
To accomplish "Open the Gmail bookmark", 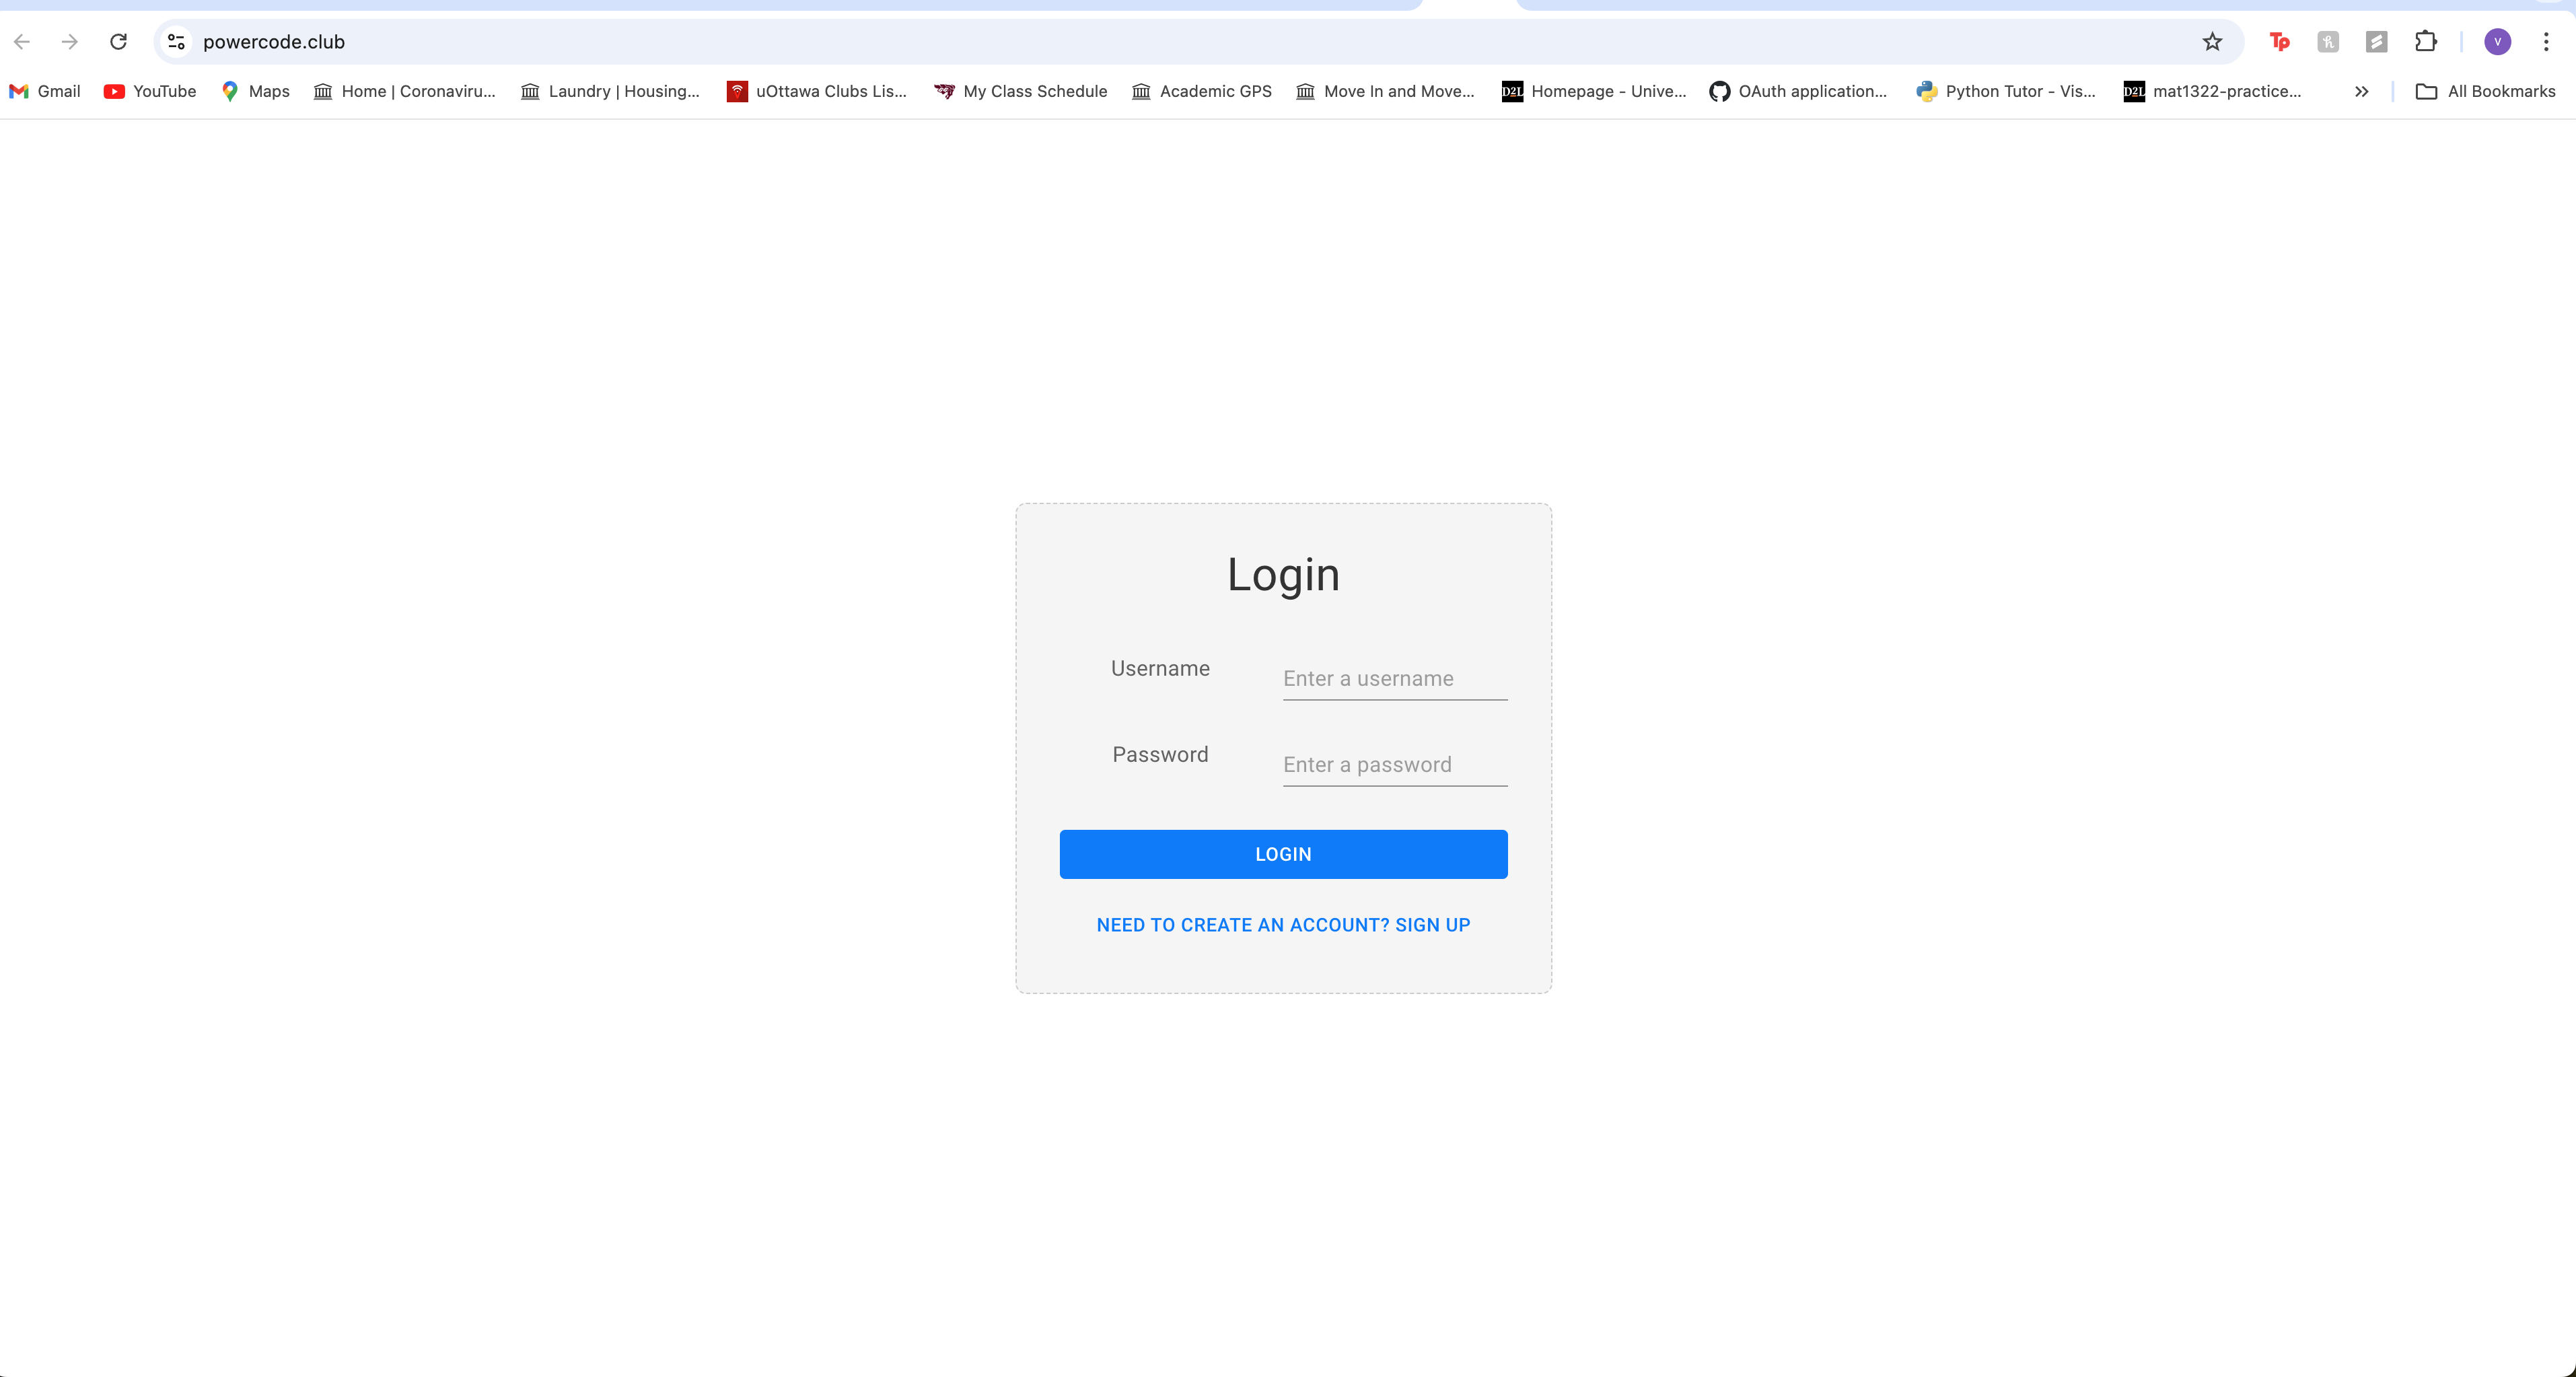I will pyautogui.click(x=45, y=91).
